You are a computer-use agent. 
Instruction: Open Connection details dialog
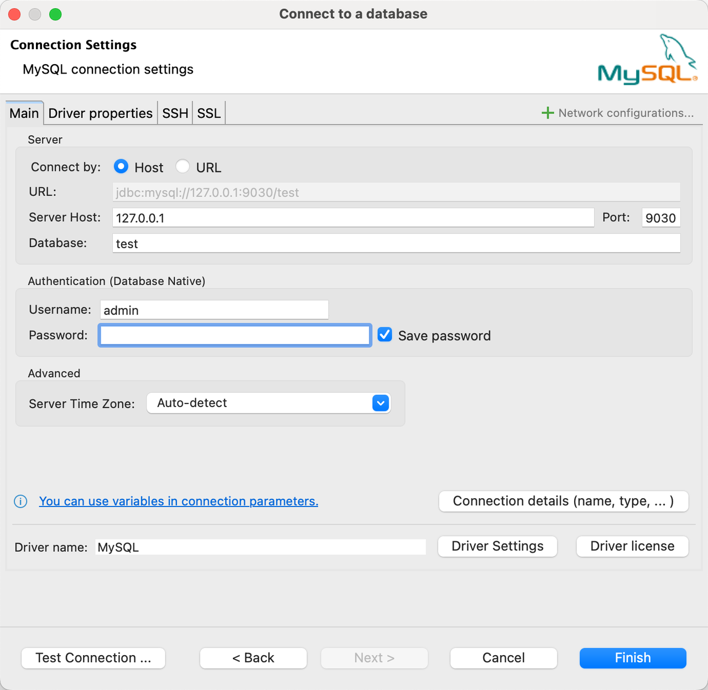click(563, 501)
